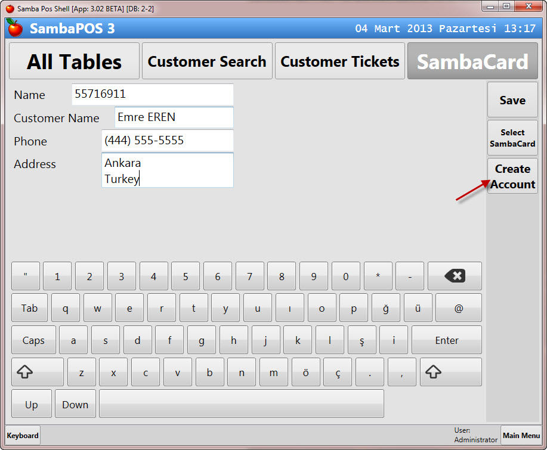The height and width of the screenshot is (450, 547).
Task: Select the SambaCard tab
Action: coord(472,61)
